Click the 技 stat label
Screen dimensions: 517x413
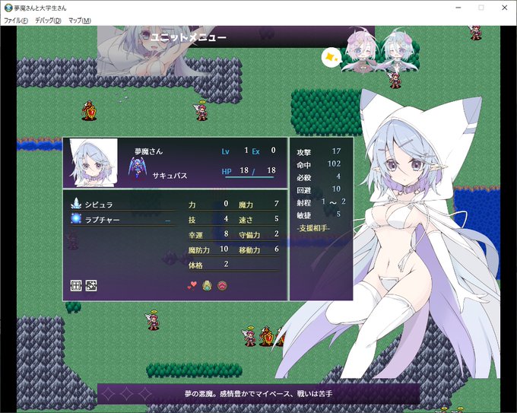(192, 220)
